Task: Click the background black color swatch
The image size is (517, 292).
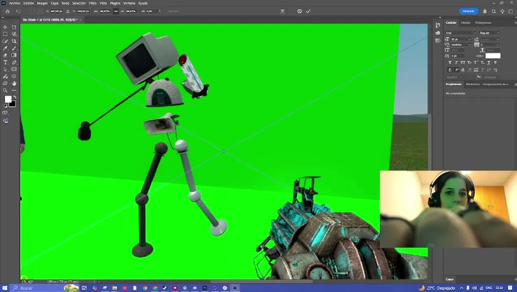Action: pyautogui.click(x=13, y=104)
